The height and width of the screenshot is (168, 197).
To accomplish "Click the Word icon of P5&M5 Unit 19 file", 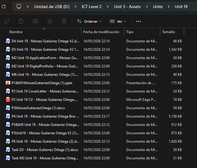I will point(8,125).
